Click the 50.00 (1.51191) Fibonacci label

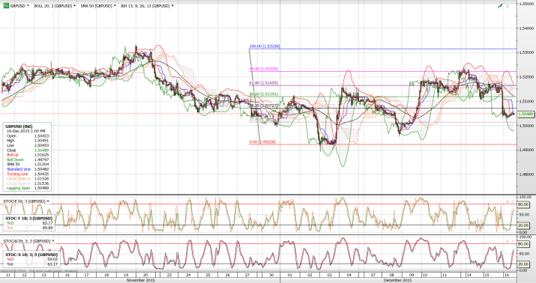263,94
